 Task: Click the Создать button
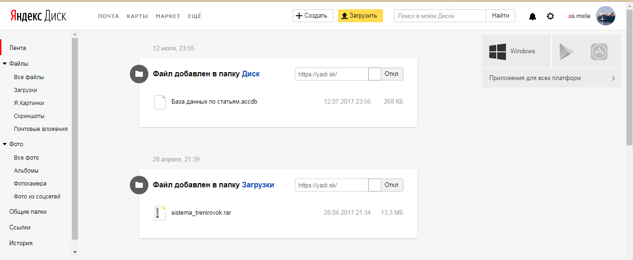coord(313,16)
